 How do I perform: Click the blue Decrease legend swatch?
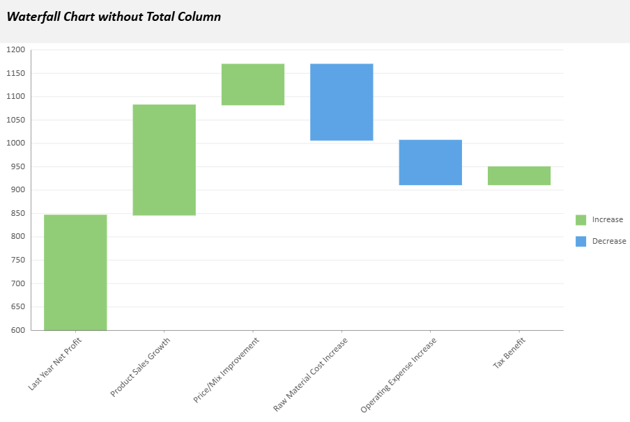[x=581, y=241]
